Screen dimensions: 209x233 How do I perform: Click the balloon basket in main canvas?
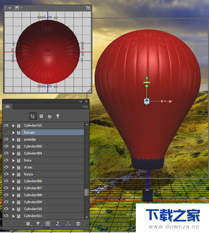(148, 195)
